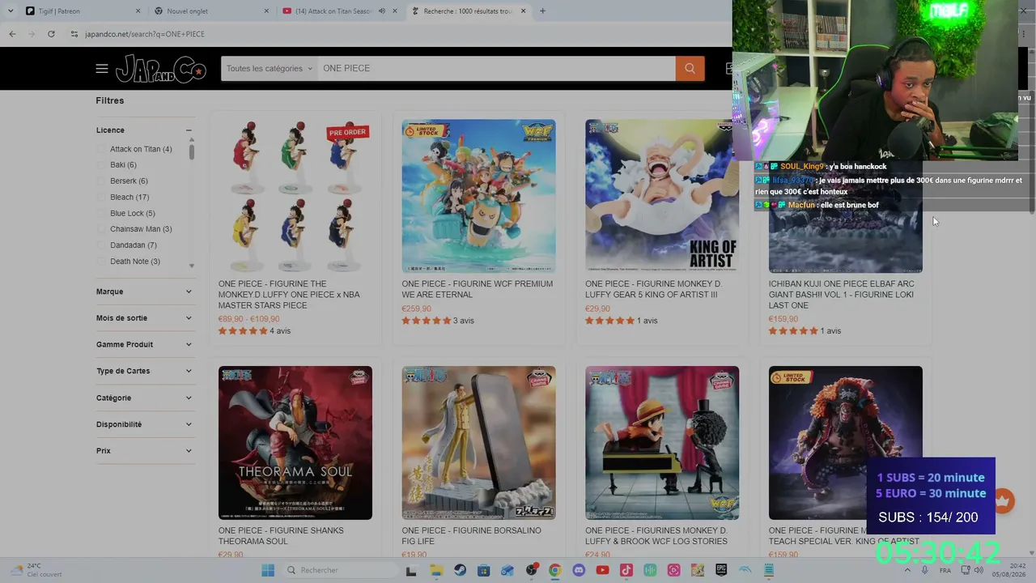Open TikTok from the taskbar
The image size is (1036, 583).
tap(626, 570)
